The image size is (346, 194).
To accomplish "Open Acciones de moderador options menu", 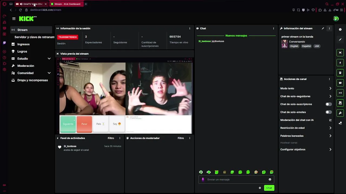I will [189, 138].
